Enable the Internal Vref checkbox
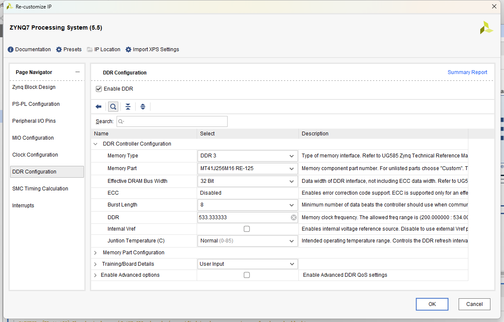The width and height of the screenshot is (504, 322). coord(247,228)
